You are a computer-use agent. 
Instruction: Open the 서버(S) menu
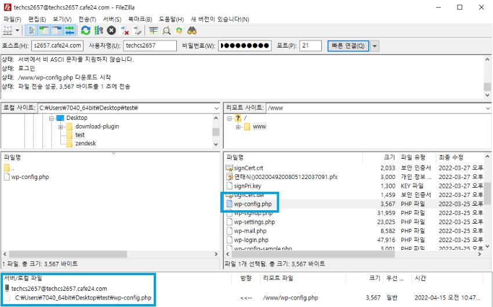pyautogui.click(x=113, y=19)
